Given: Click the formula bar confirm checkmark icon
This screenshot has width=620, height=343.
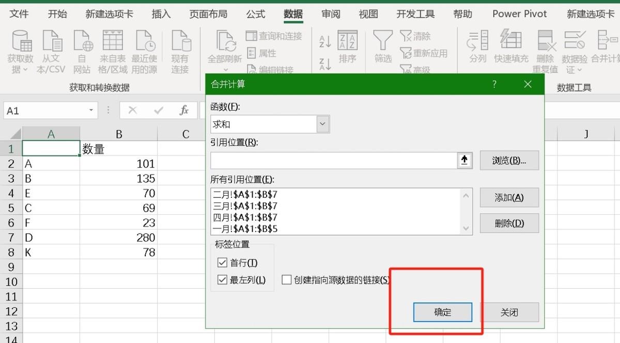Looking at the screenshot, I should click(x=159, y=111).
